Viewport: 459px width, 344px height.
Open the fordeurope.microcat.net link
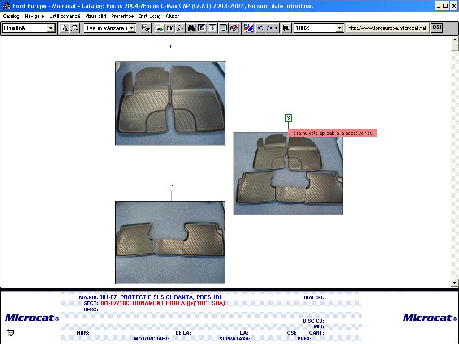(387, 28)
